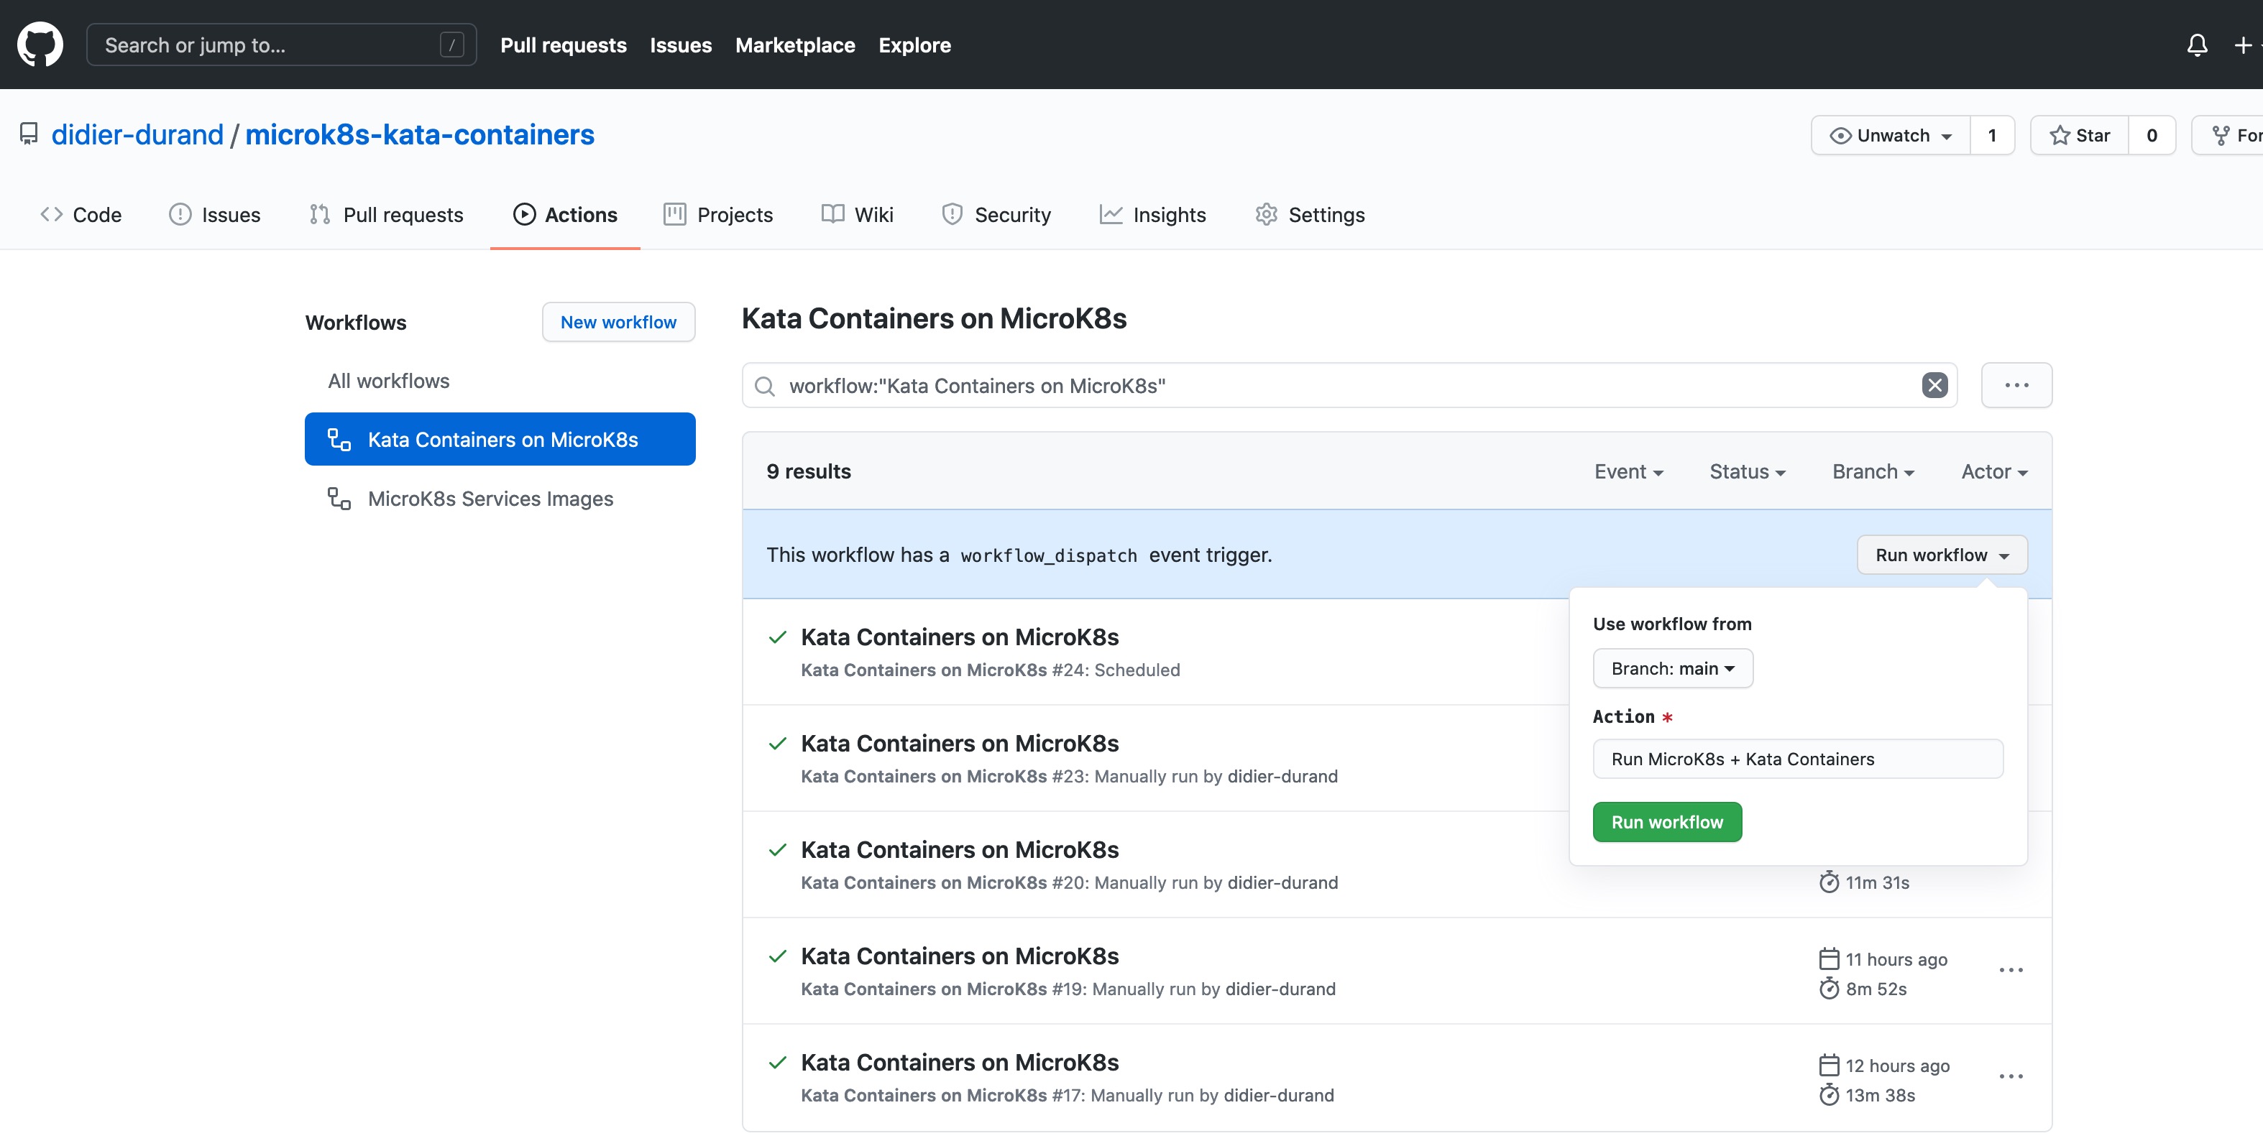Image resolution: width=2263 pixels, height=1141 pixels.
Task: Click the New workflow button
Action: point(618,323)
